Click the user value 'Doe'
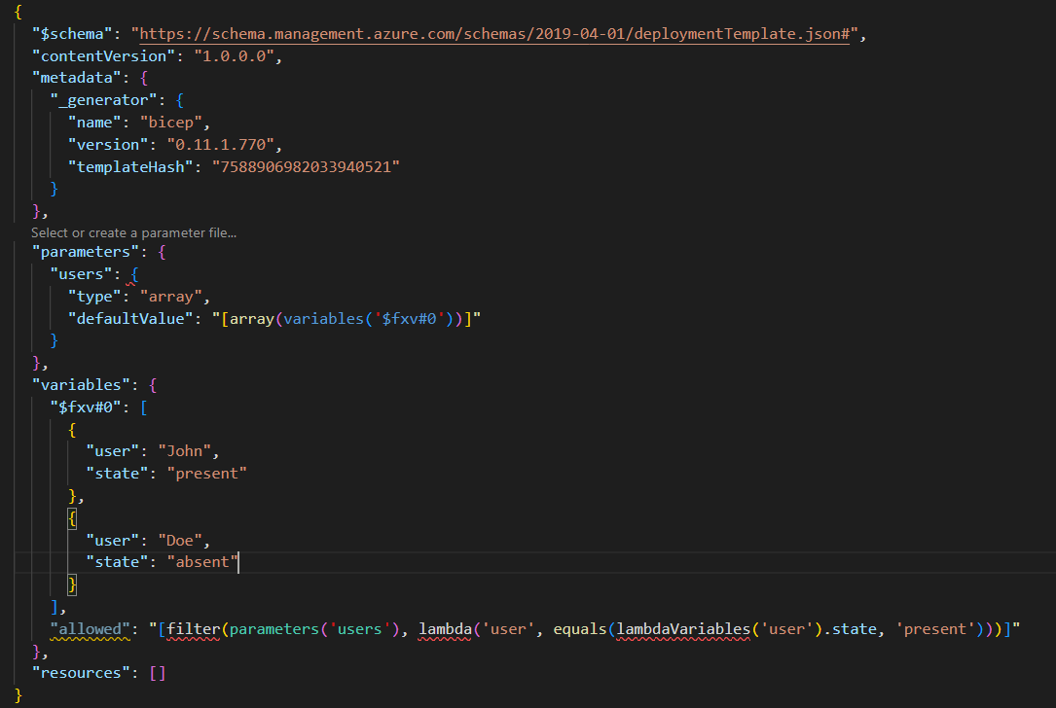 (181, 539)
